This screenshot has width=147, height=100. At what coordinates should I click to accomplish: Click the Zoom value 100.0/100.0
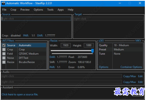84,62
